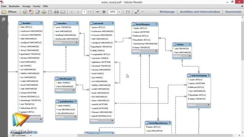
Task: Click the wareneingang table title
Action: pos(199,75)
